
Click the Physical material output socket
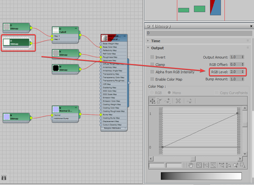pos(129,83)
